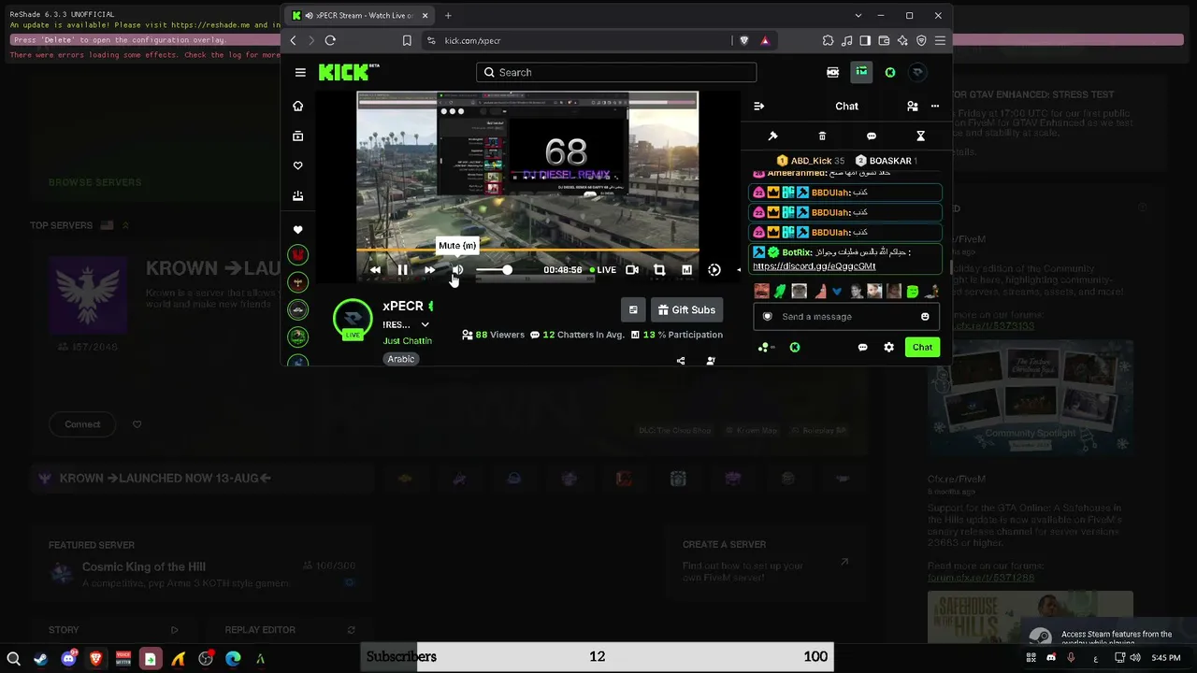
Task: Click the taskbar clock showing 5:45 PM
Action: pyautogui.click(x=1166, y=658)
